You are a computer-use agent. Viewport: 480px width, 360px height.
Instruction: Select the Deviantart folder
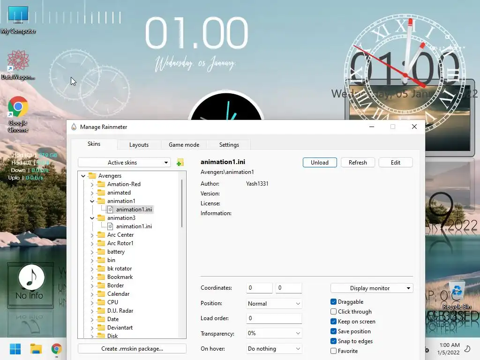pyautogui.click(x=120, y=328)
